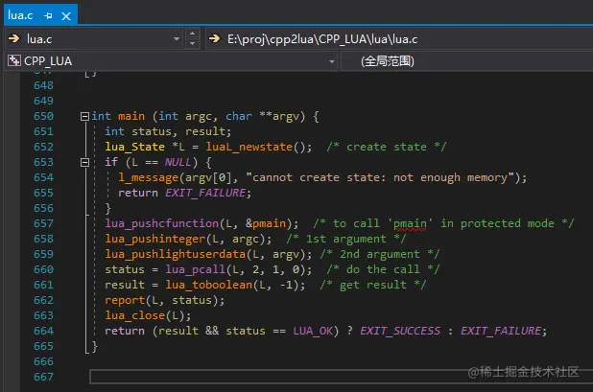This screenshot has height=392, width=593.
Task: Click LUA_OK in the return statement
Action: click(x=313, y=332)
